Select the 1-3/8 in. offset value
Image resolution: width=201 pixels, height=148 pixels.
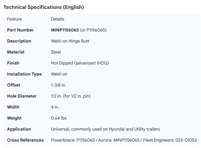tap(59, 85)
